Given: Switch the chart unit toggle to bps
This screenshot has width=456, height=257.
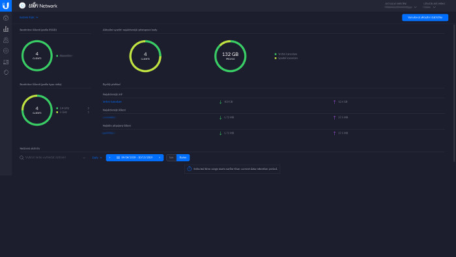Looking at the screenshot, I should point(171,157).
